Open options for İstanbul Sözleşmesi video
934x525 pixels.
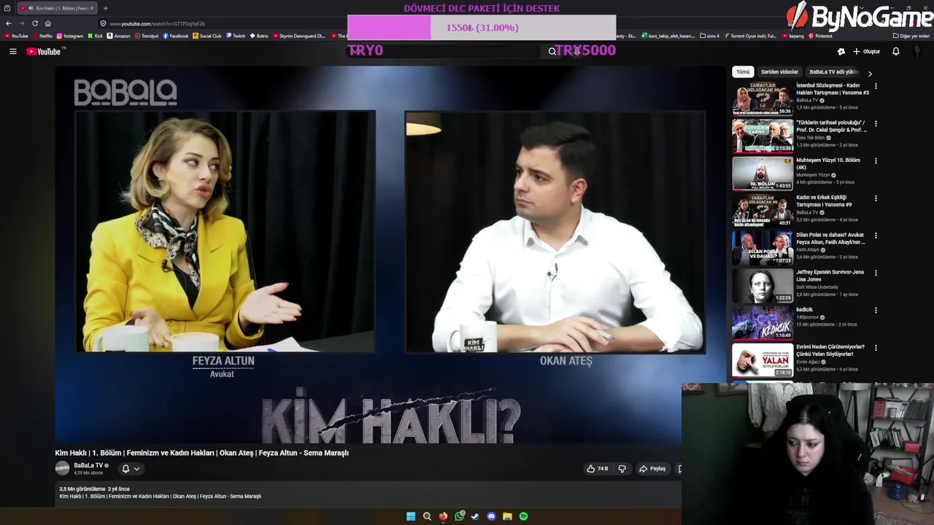click(876, 86)
